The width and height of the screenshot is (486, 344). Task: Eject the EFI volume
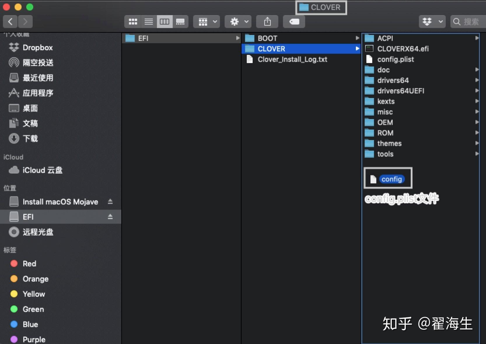pyautogui.click(x=110, y=217)
